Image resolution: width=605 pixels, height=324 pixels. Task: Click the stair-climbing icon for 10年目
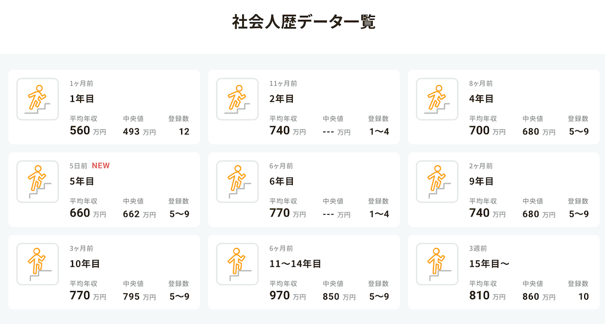coord(38,264)
